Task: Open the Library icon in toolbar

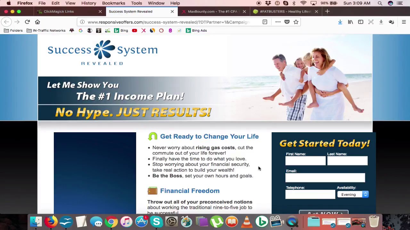Action: click(350, 22)
